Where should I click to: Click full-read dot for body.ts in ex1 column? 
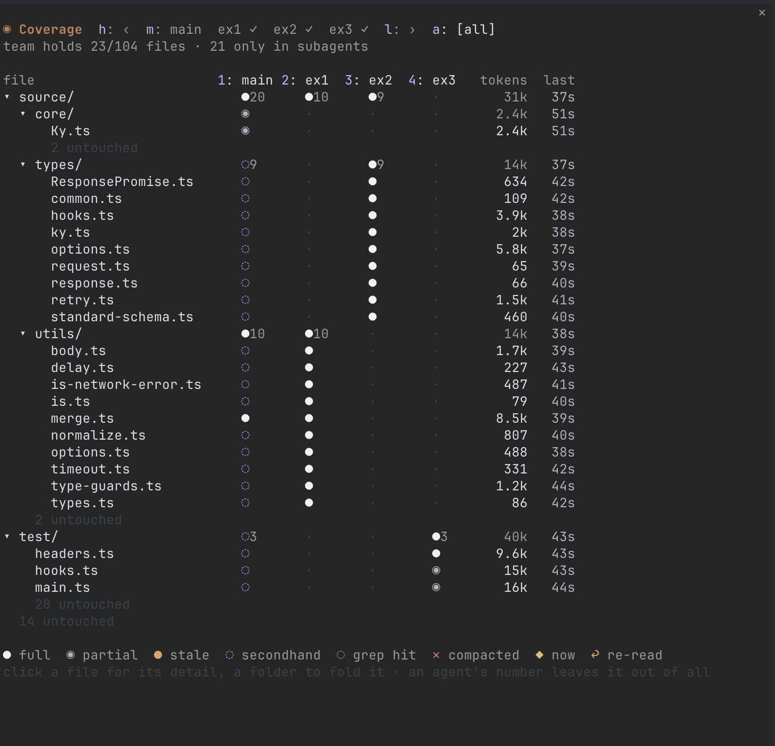[x=309, y=351]
